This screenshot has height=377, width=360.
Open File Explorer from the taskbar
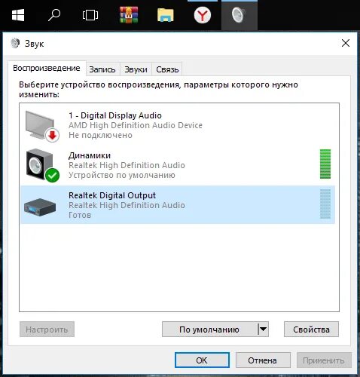(166, 15)
